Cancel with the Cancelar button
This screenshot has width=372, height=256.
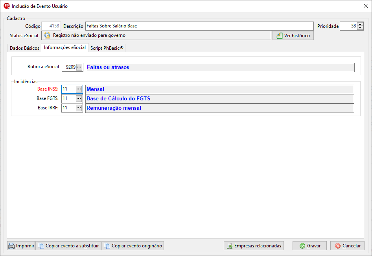347,246
